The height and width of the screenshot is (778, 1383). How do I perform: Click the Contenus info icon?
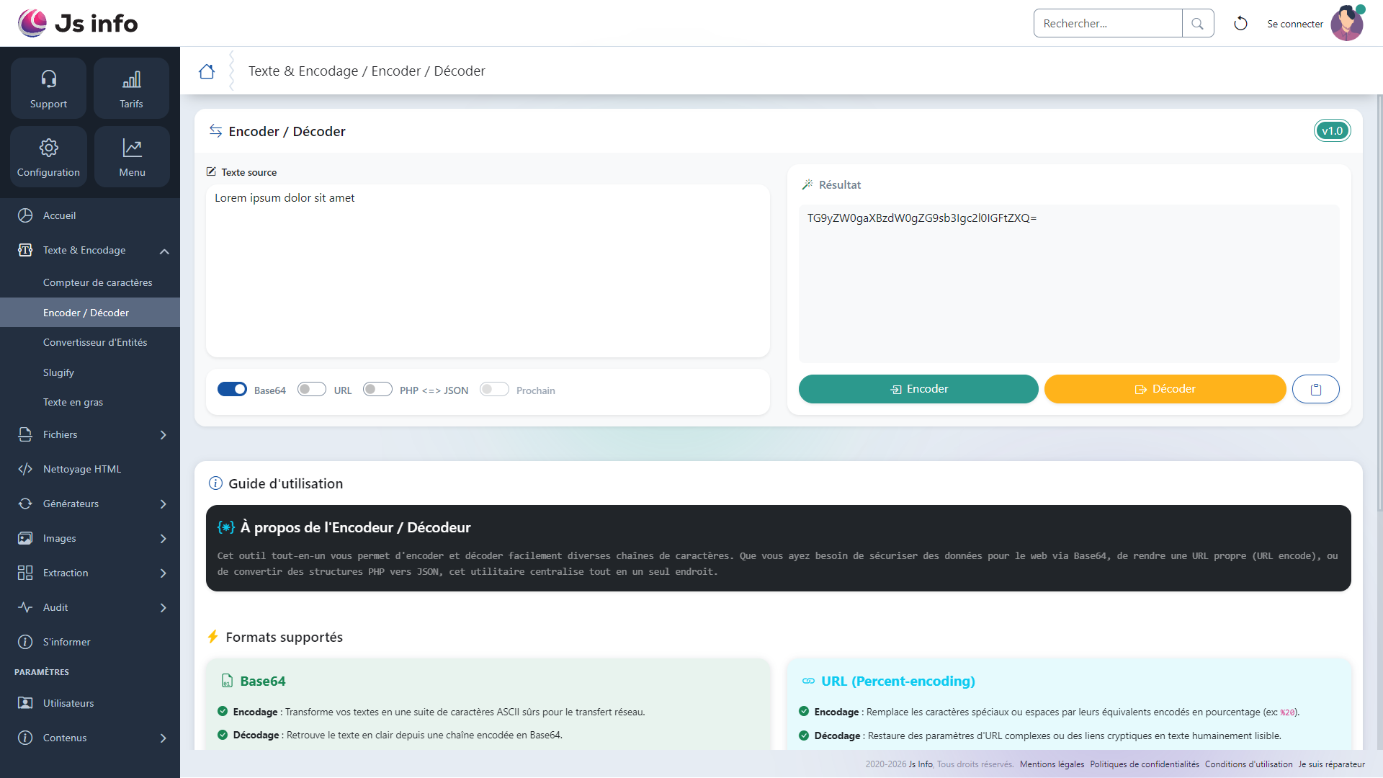[25, 738]
